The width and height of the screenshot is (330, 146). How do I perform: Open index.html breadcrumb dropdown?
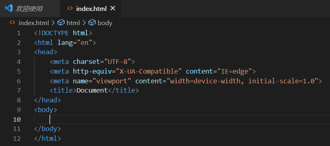tap(34, 23)
